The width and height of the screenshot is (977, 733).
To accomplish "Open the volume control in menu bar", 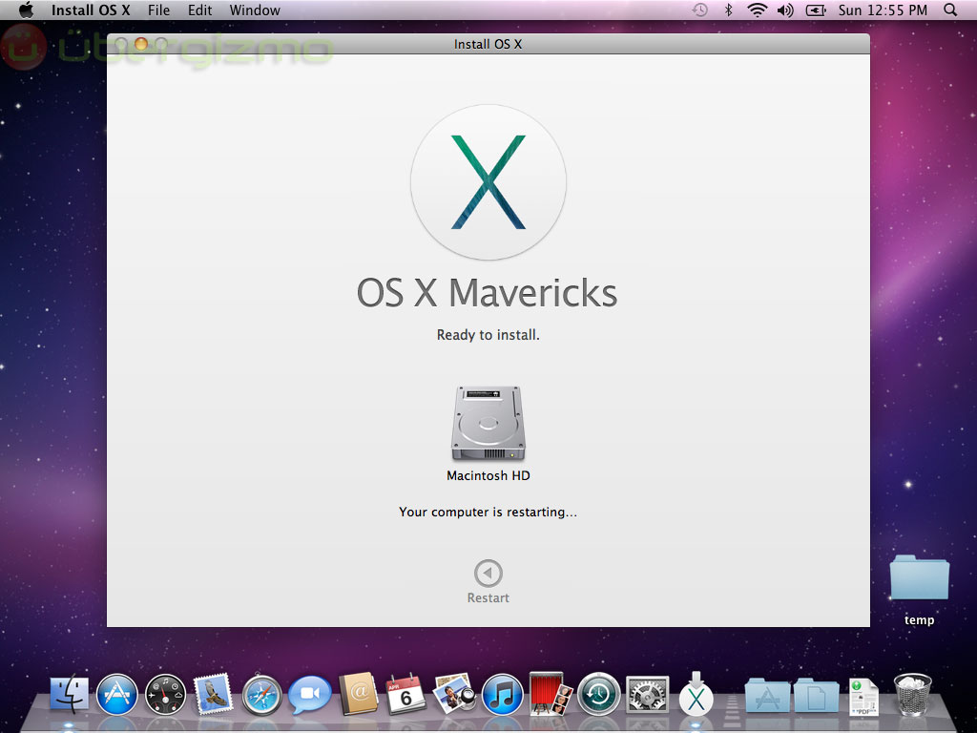I will [785, 10].
